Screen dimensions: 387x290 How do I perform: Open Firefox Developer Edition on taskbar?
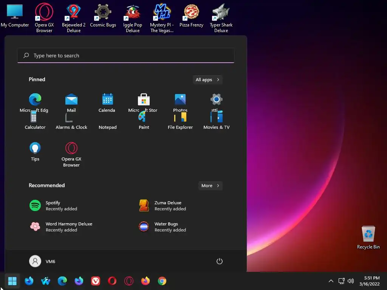click(29, 281)
